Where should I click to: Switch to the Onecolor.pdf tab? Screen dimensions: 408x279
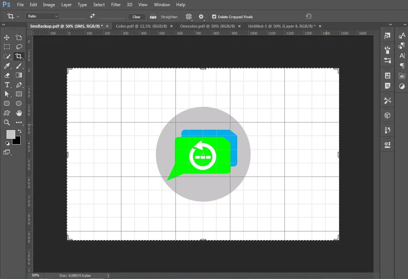click(207, 26)
